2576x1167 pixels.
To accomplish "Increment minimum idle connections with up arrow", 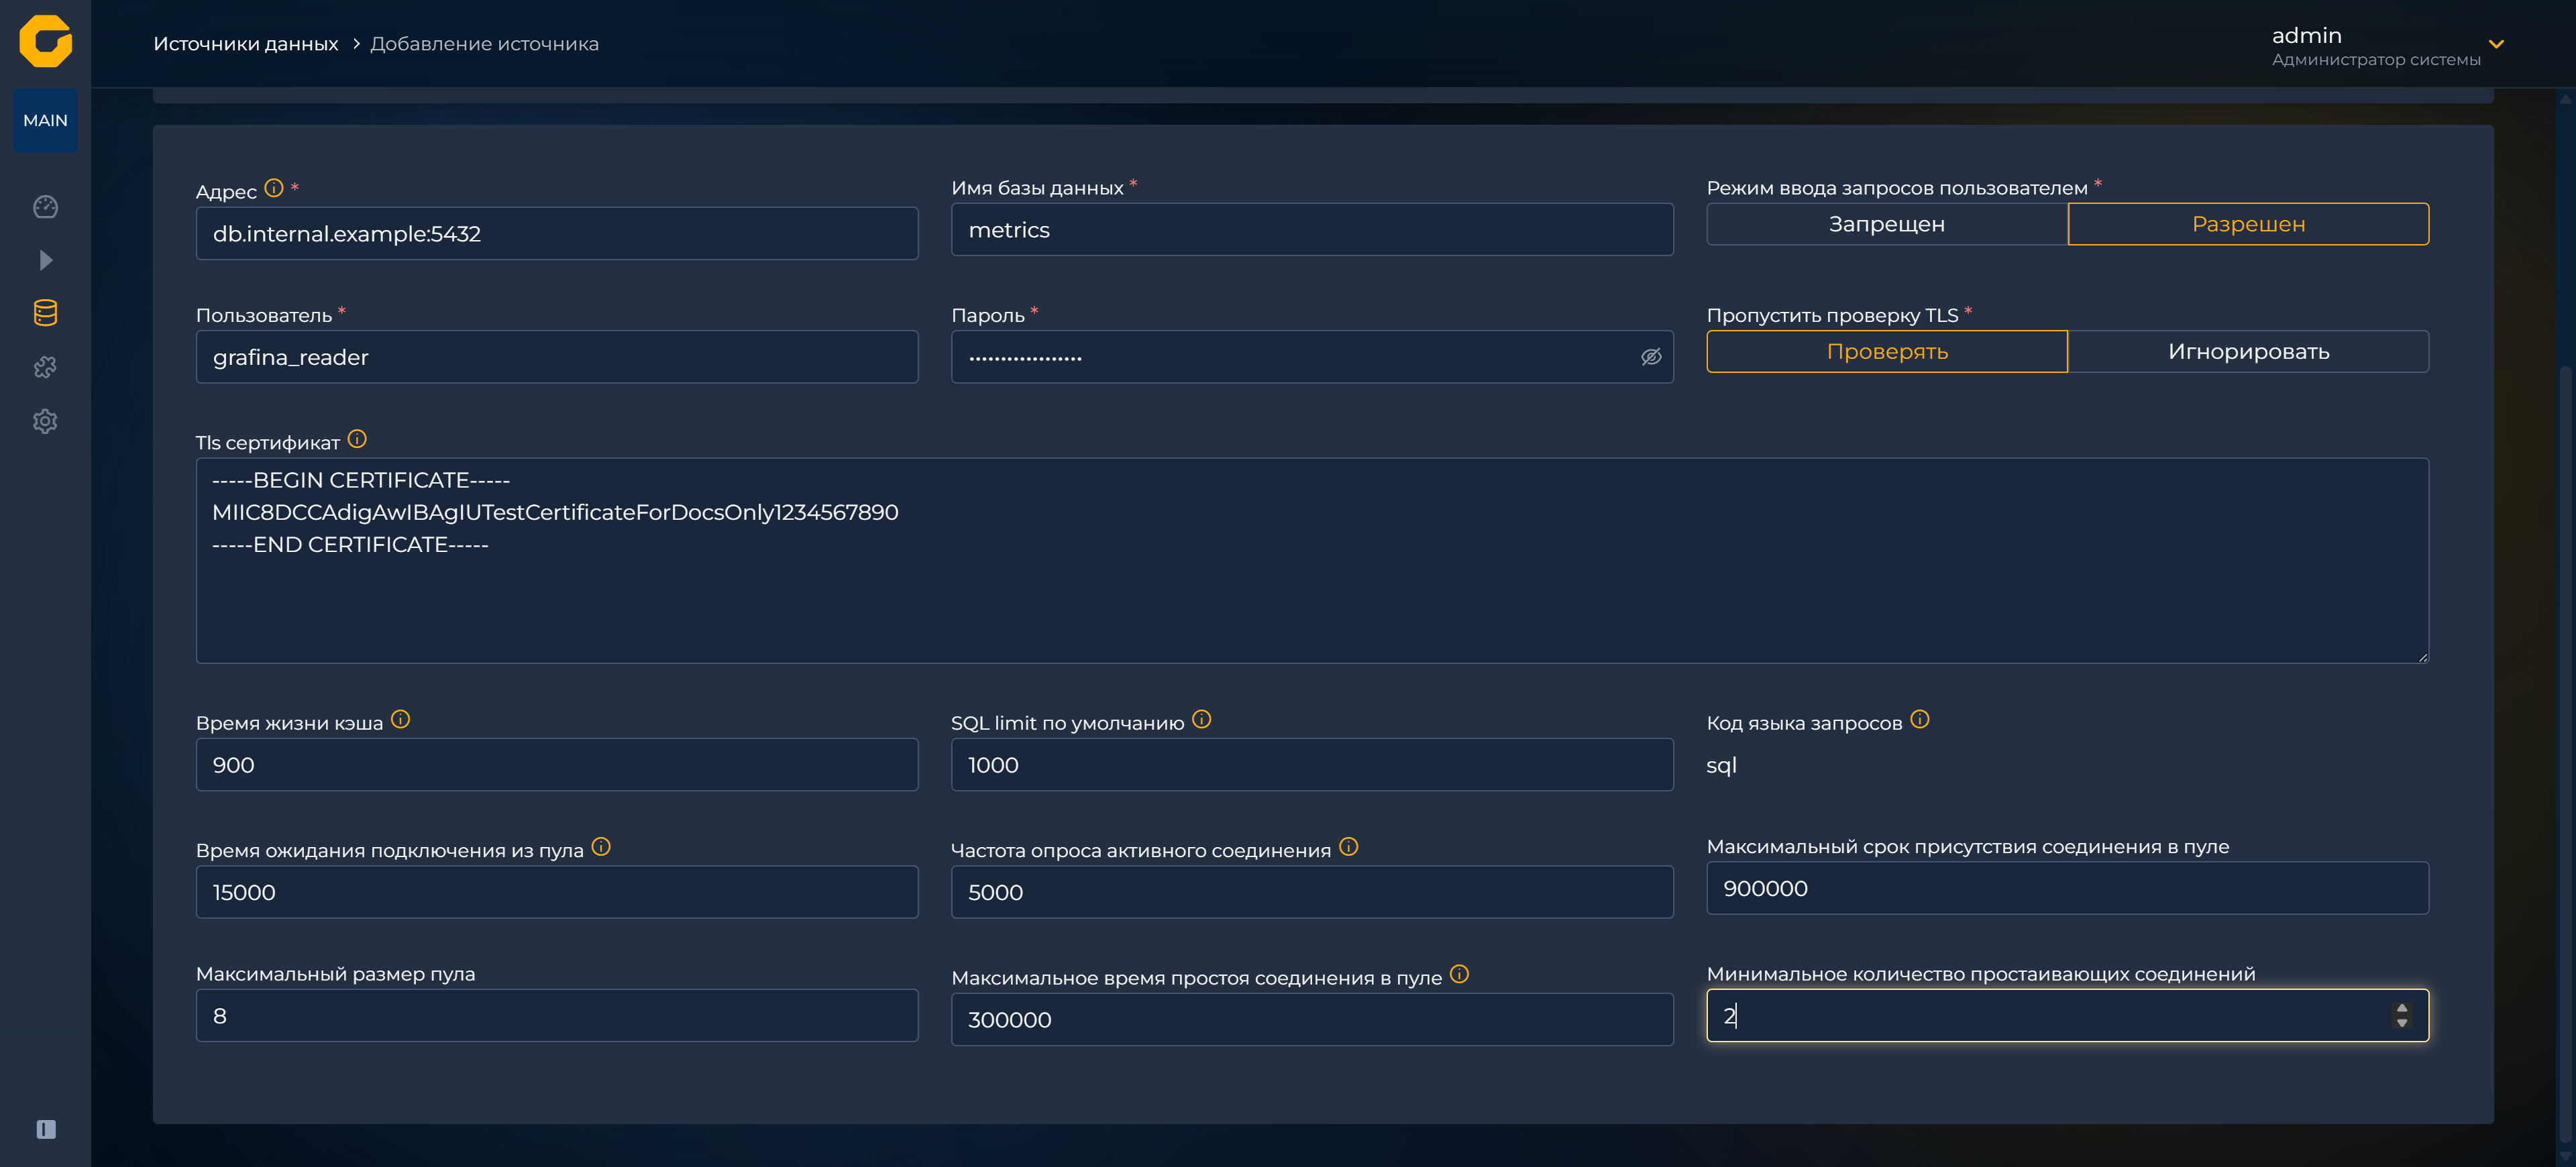I will 2402,1008.
